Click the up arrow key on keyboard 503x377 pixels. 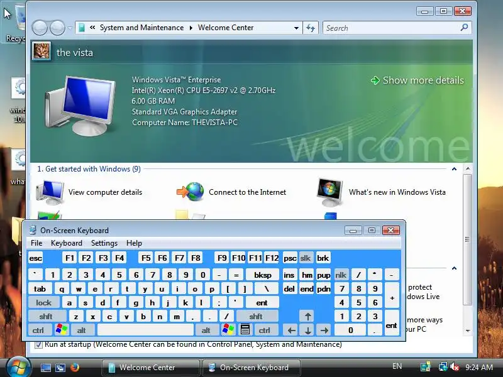[307, 317]
